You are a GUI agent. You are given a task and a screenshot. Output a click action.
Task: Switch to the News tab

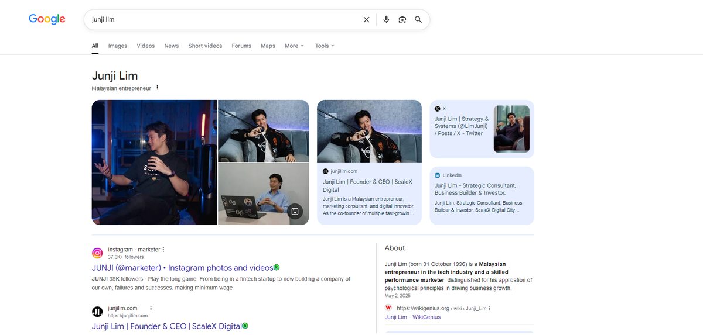click(x=172, y=46)
